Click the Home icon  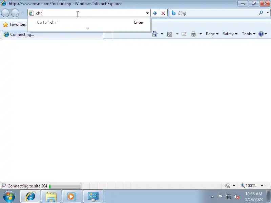[155, 34]
